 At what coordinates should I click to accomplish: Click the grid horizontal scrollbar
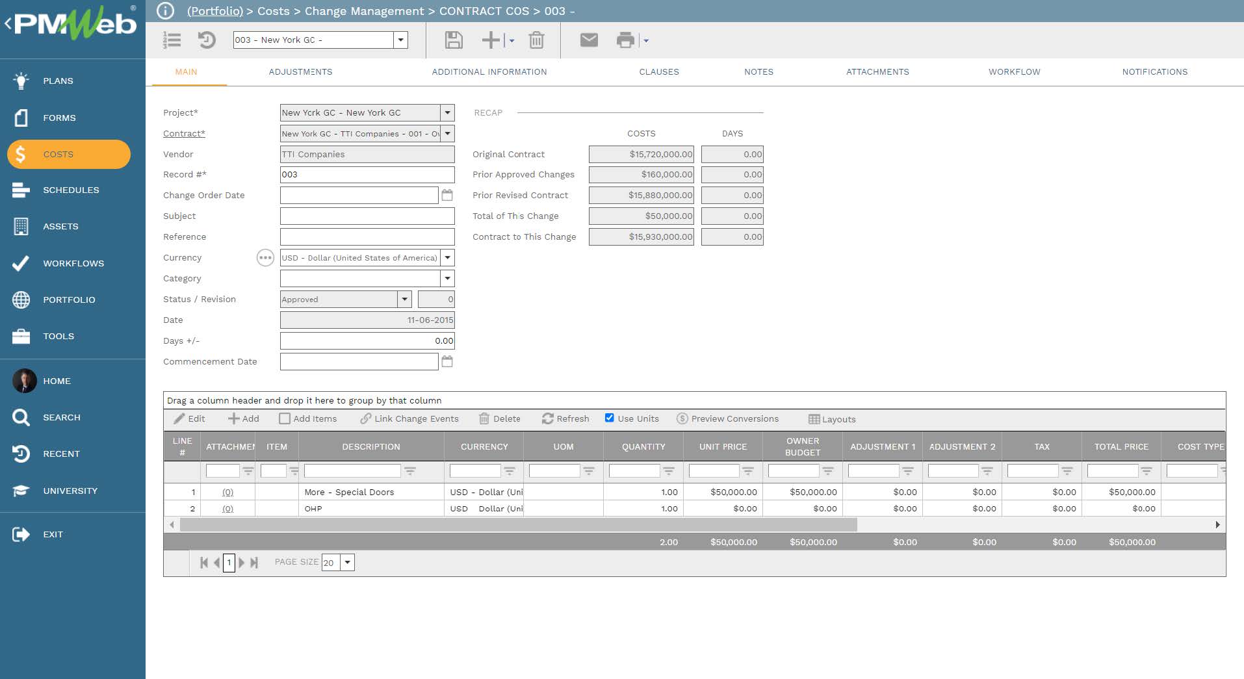click(519, 525)
